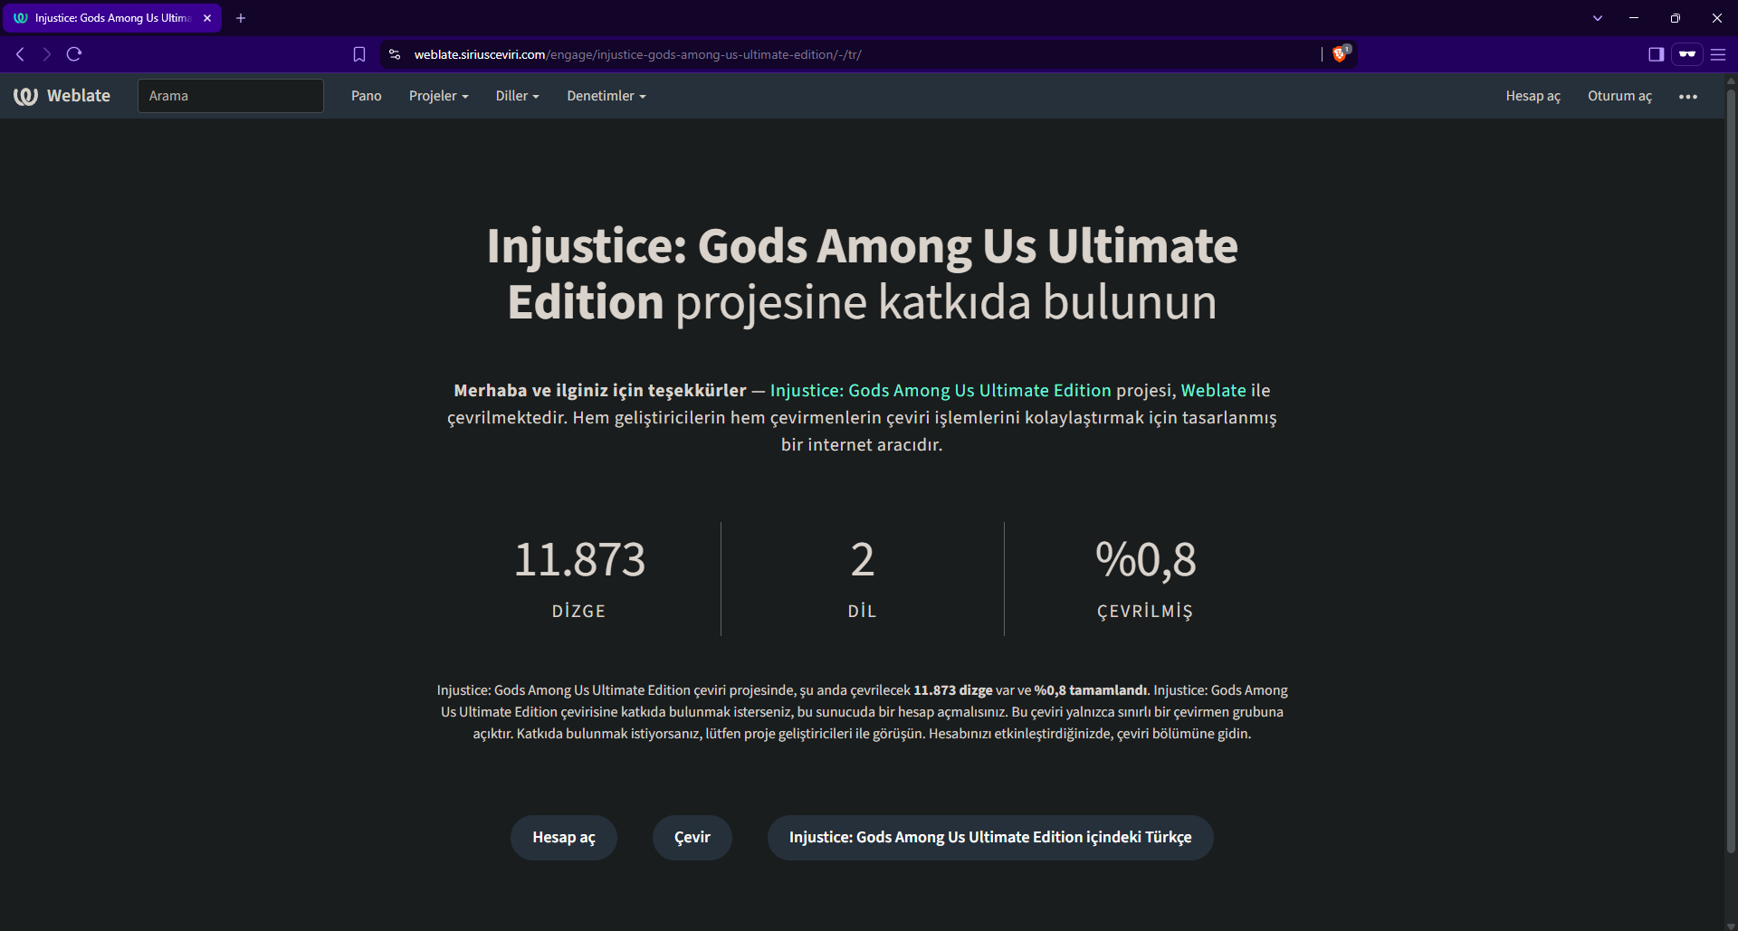Click the 2 DİL statistic
This screenshot has height=931, width=1738.
pos(863,578)
